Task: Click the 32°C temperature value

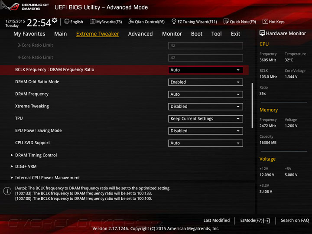Action: (x=289, y=60)
